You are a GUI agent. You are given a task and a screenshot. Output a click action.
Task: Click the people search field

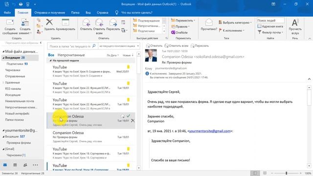point(270,21)
